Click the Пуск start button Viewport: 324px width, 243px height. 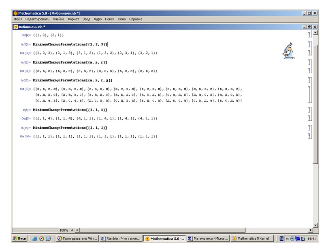19,239
